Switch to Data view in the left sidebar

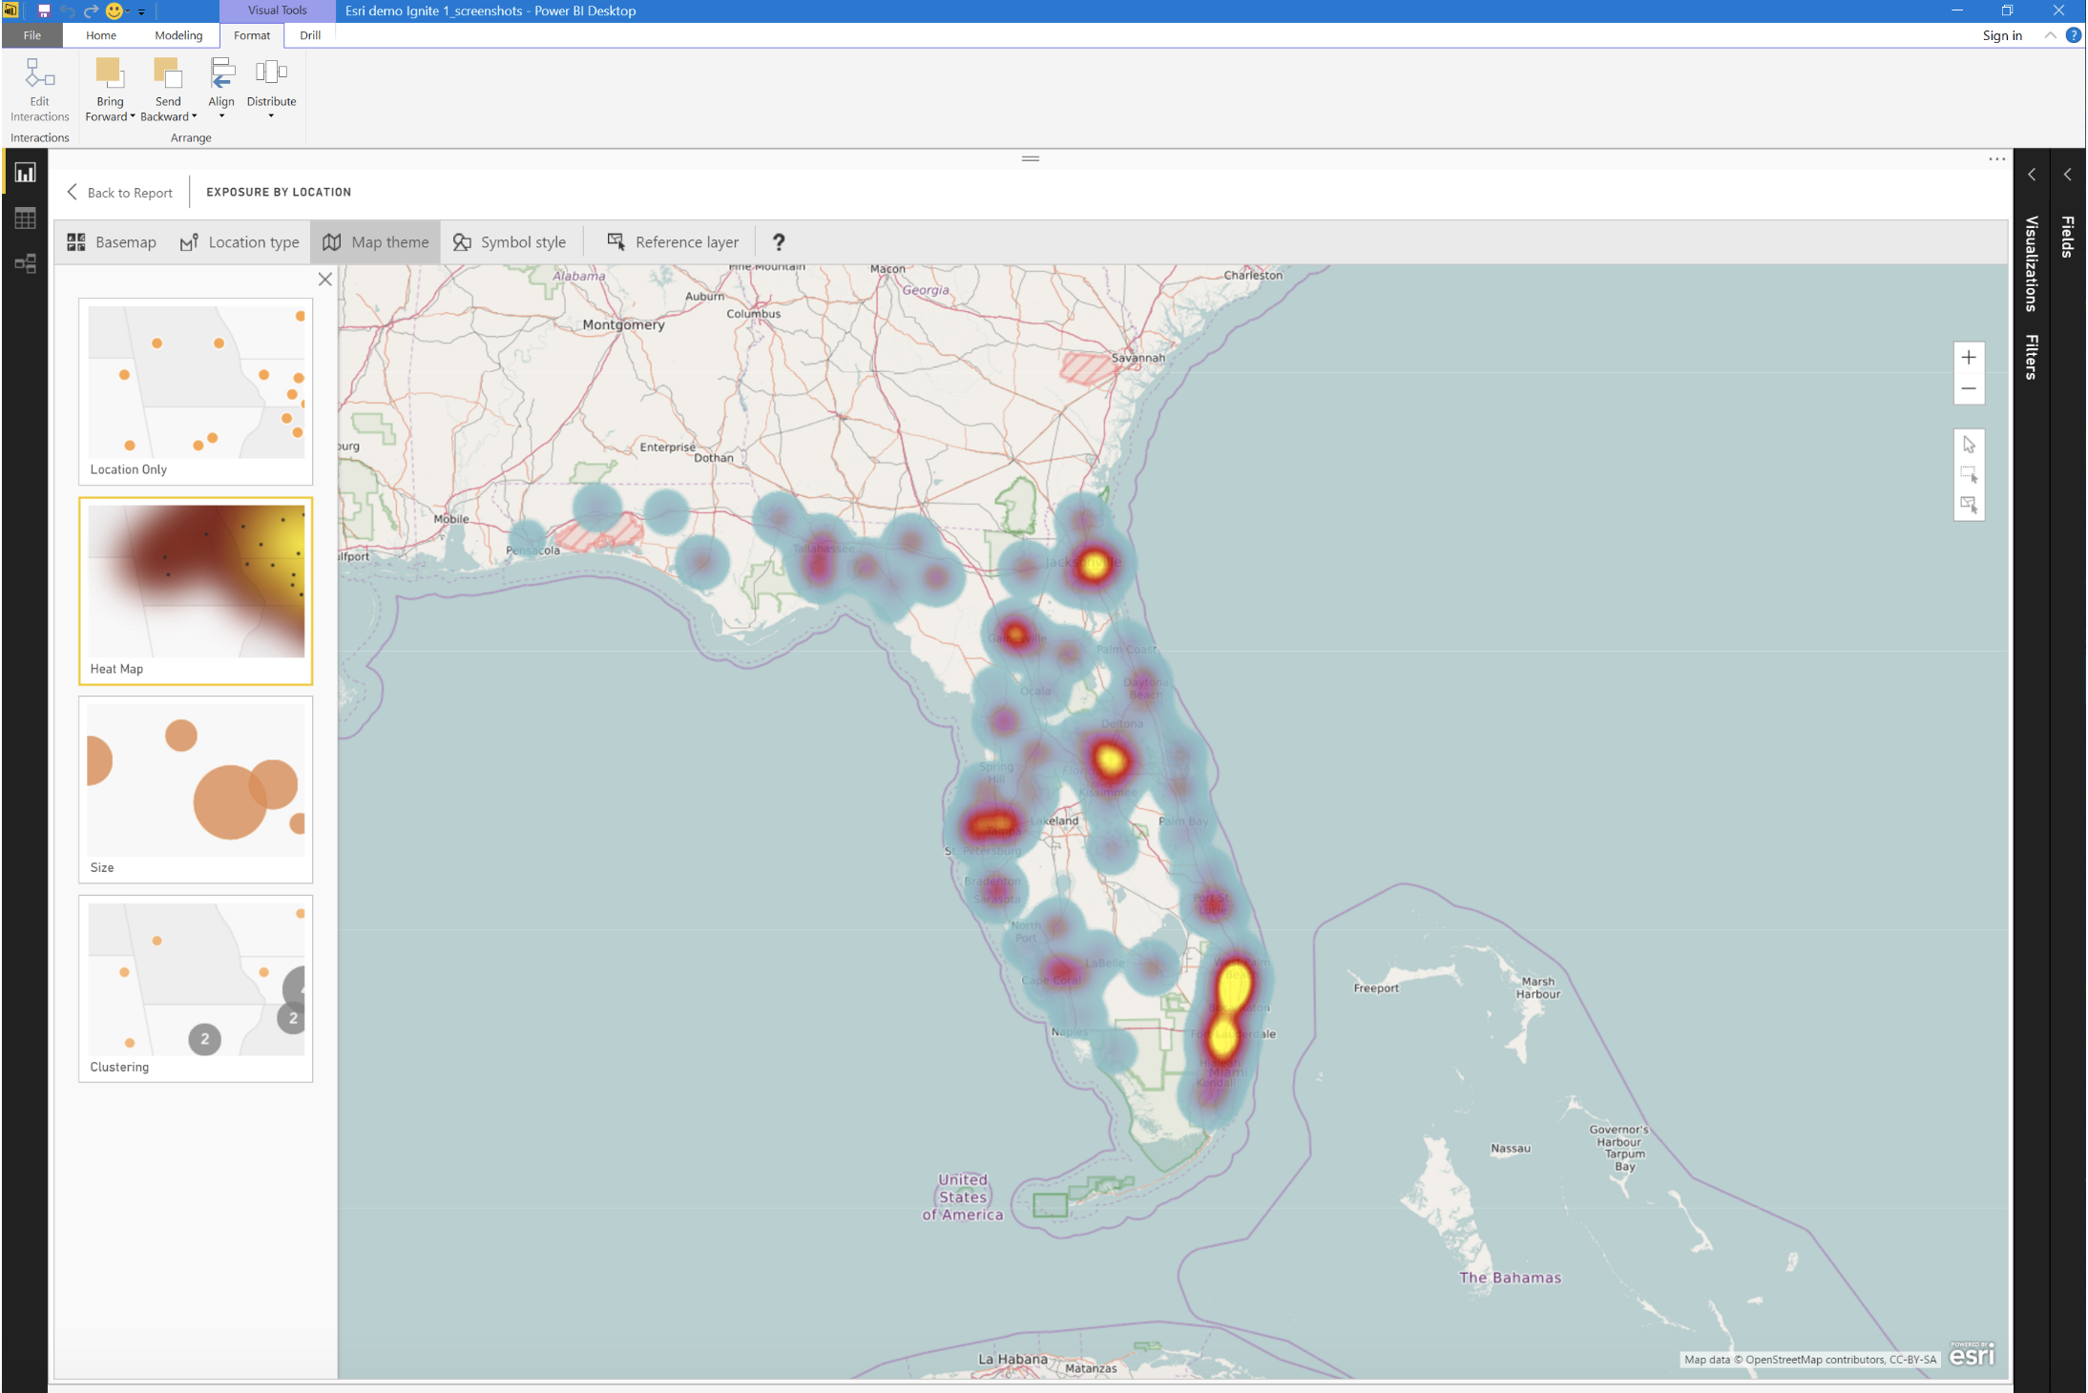(24, 218)
